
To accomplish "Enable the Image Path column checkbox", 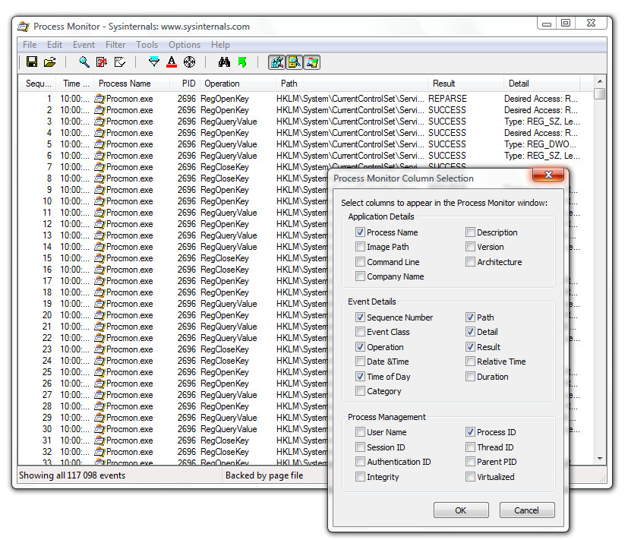I will [x=360, y=247].
